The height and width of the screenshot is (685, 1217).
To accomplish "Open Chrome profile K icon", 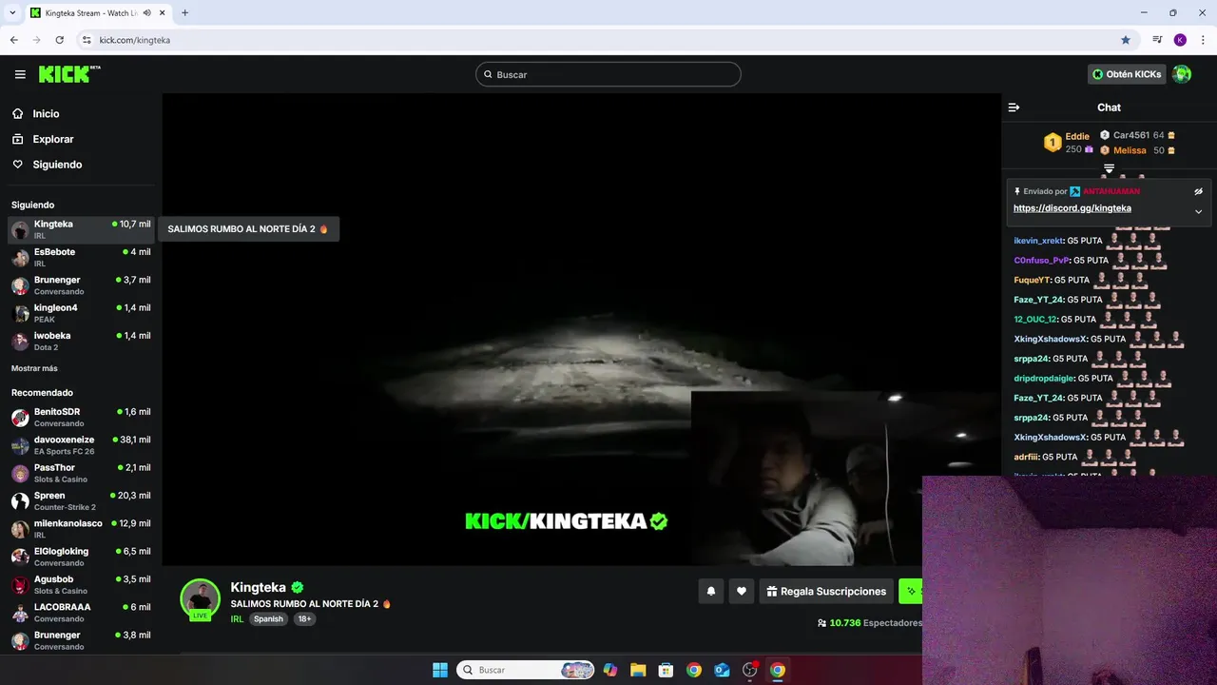I will (x=1180, y=40).
